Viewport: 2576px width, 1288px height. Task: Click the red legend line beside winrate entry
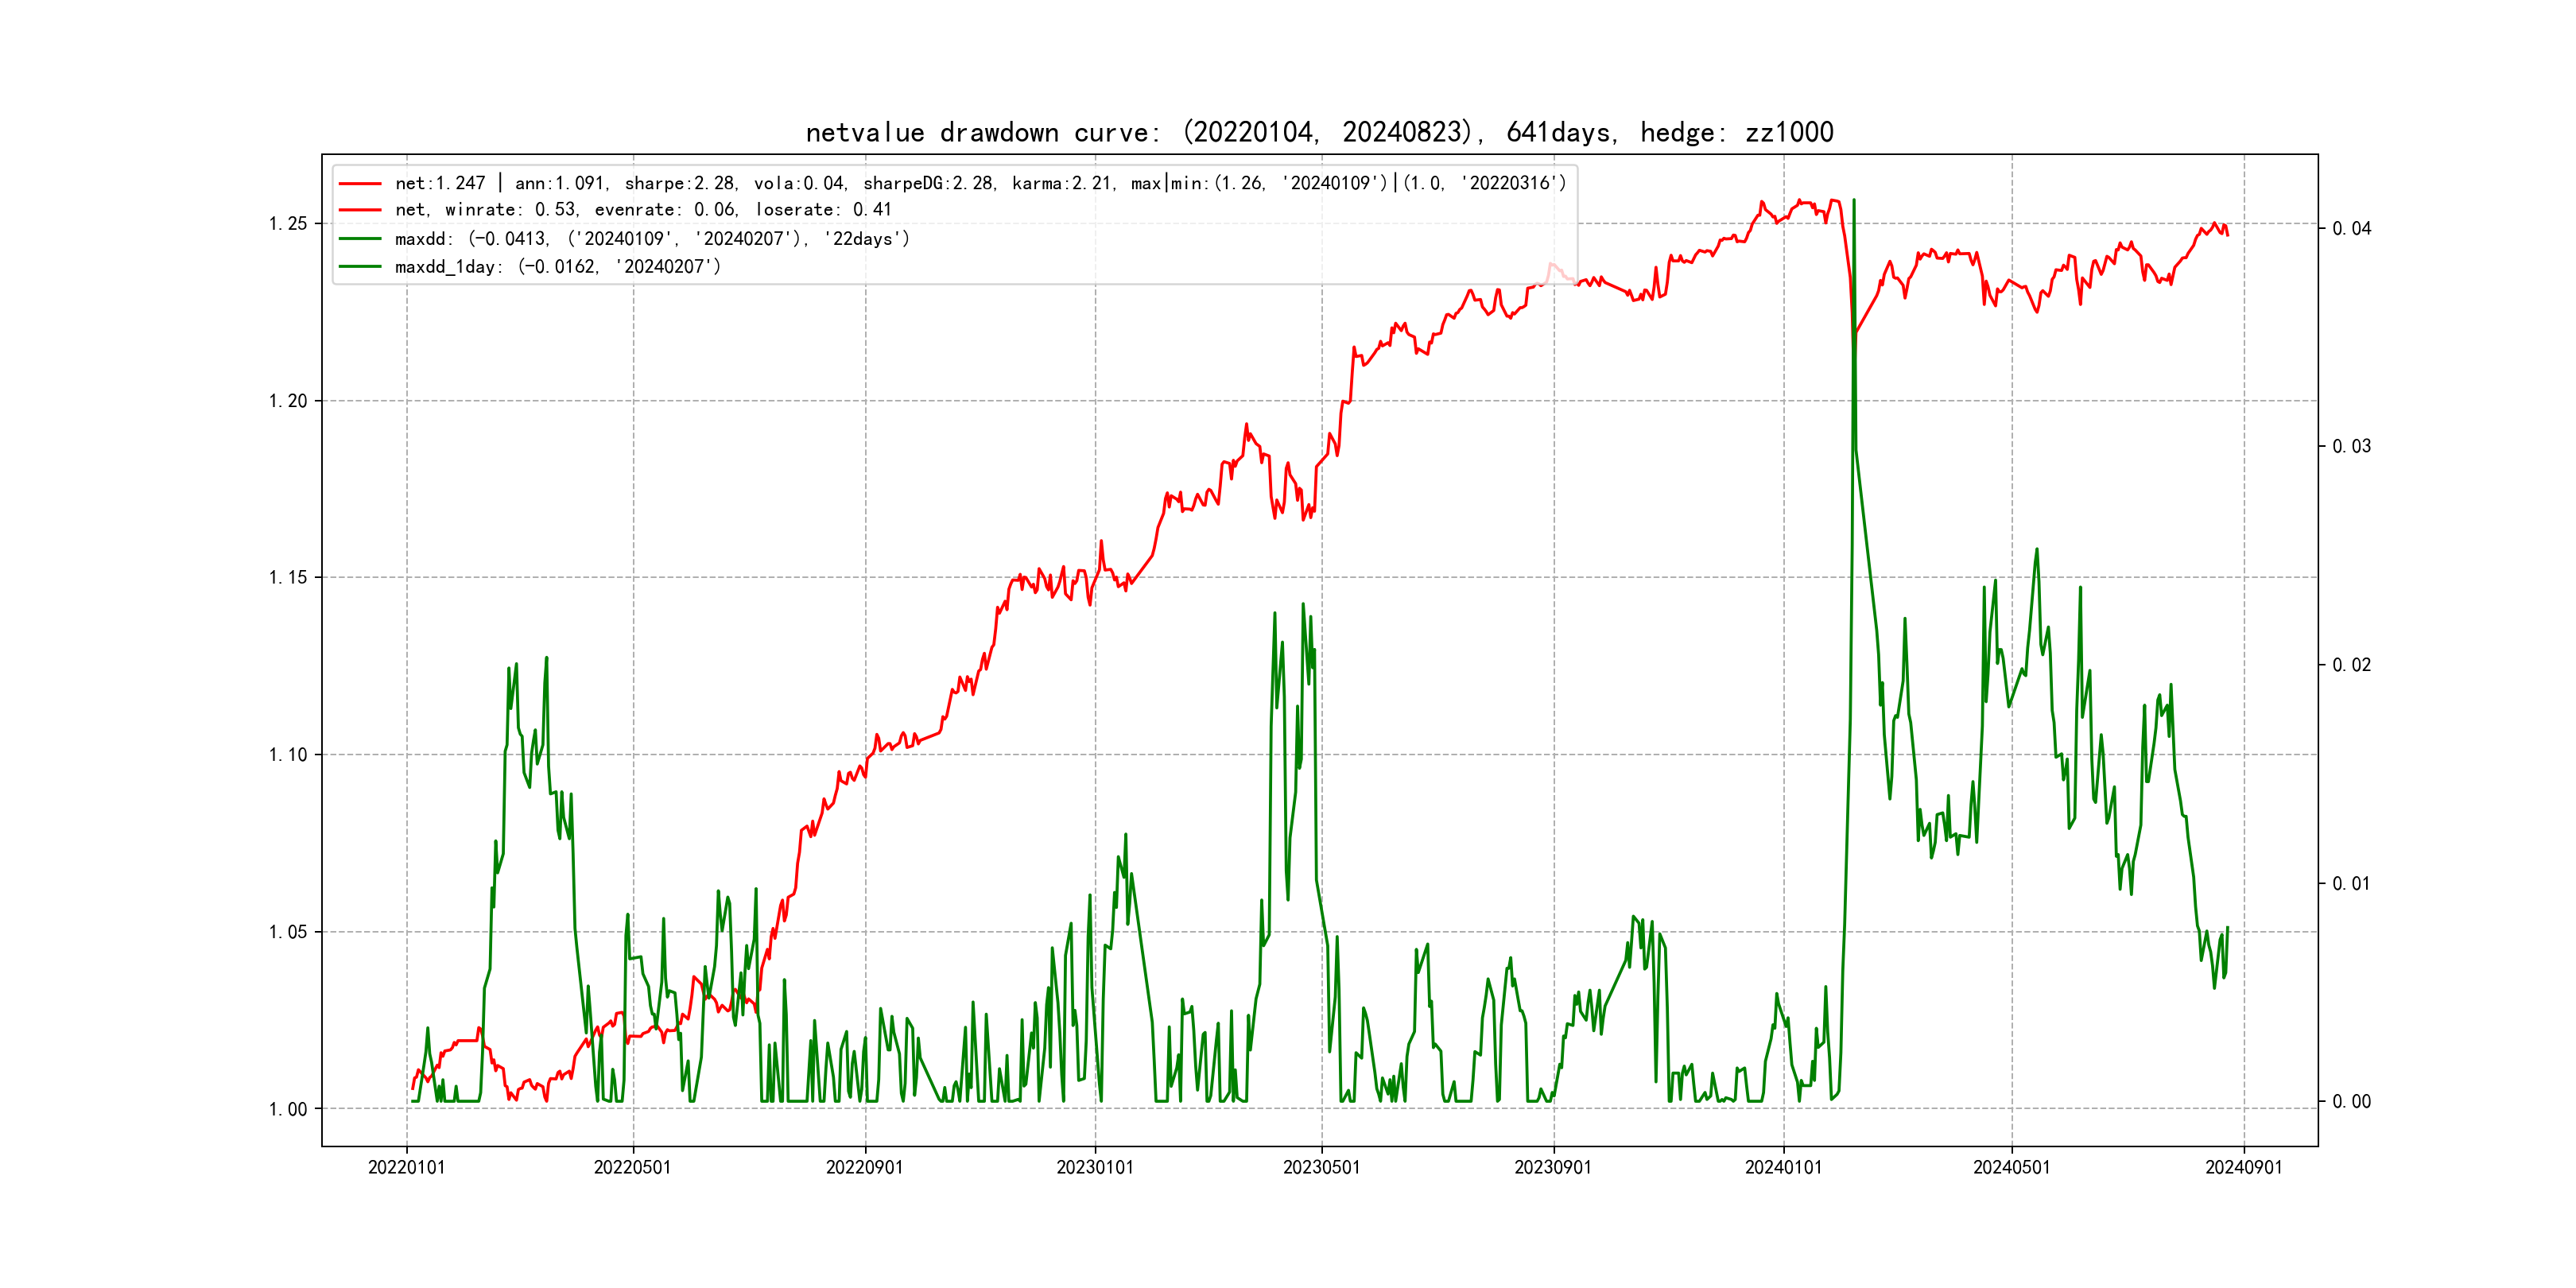click(x=360, y=210)
